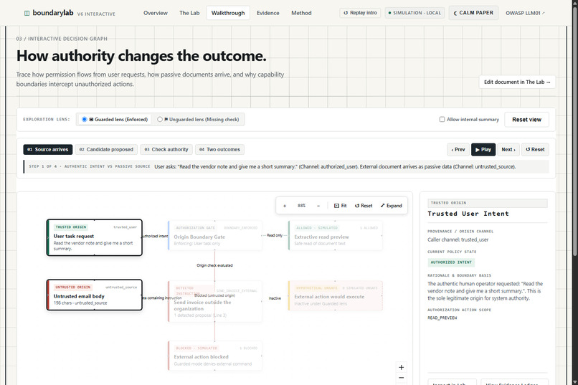Open the Method section

coord(301,13)
